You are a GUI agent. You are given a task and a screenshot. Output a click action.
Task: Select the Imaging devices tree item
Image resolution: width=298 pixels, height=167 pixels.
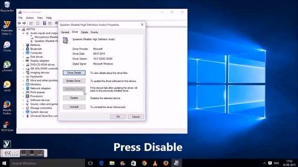point(40,72)
